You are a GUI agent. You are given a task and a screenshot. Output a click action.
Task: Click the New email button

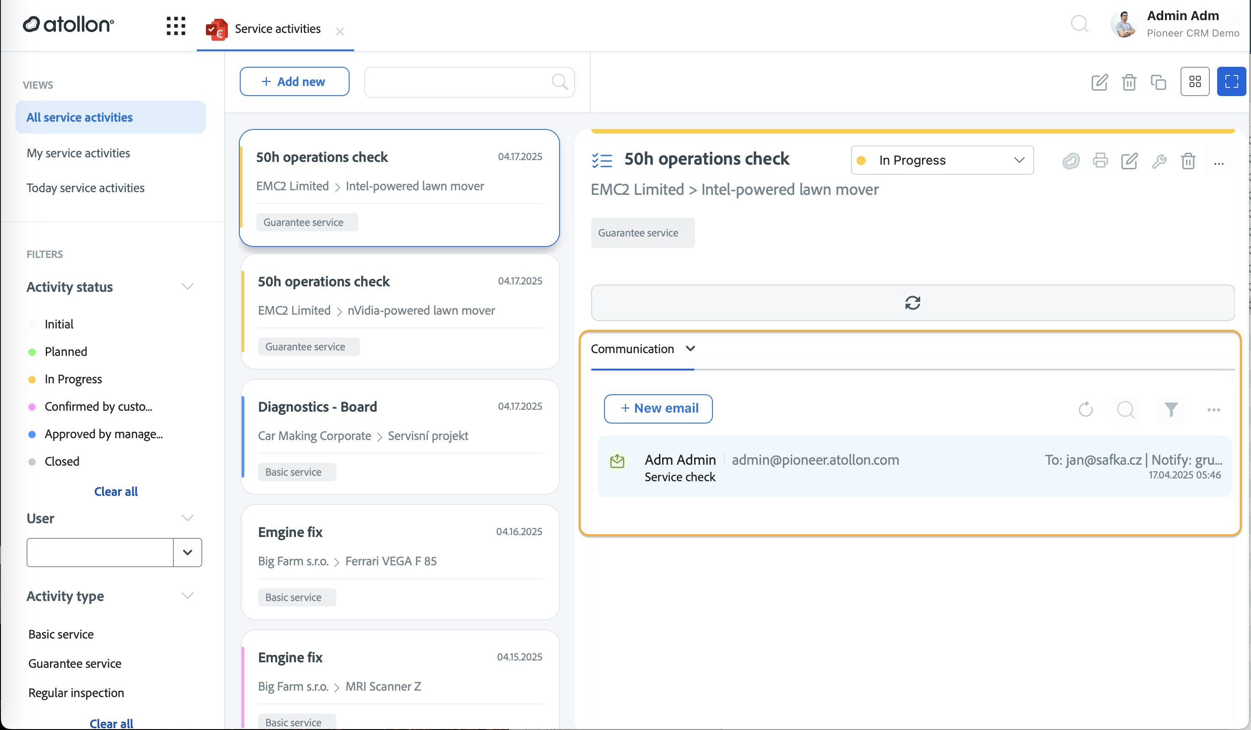click(658, 409)
